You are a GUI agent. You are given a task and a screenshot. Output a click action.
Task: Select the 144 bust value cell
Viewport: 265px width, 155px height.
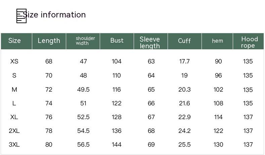pos(117,145)
